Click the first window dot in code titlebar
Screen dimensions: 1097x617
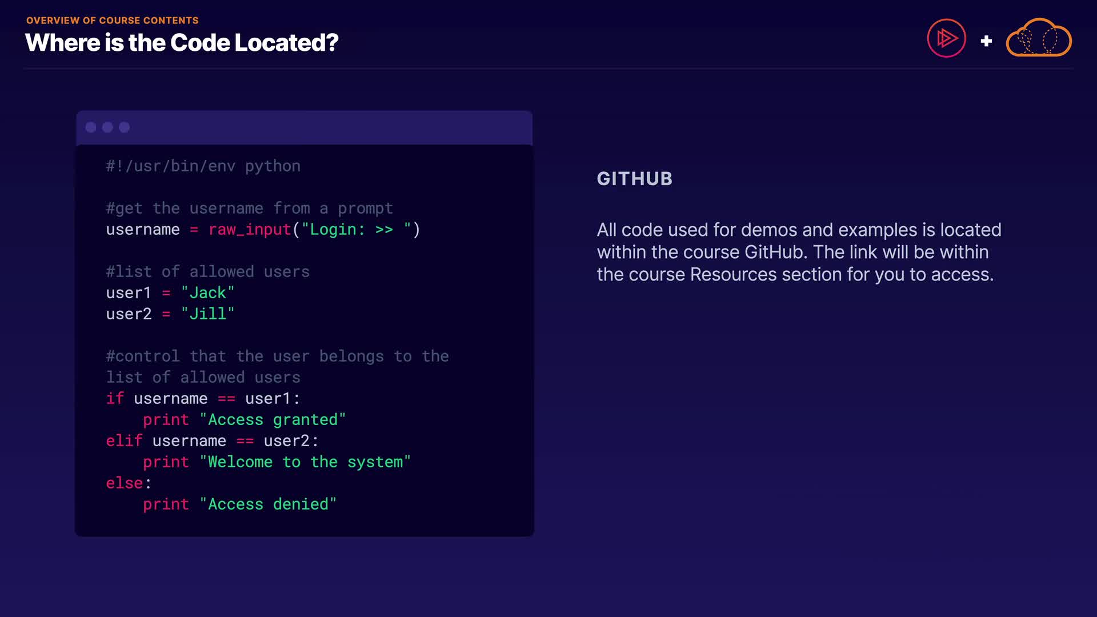coord(91,127)
